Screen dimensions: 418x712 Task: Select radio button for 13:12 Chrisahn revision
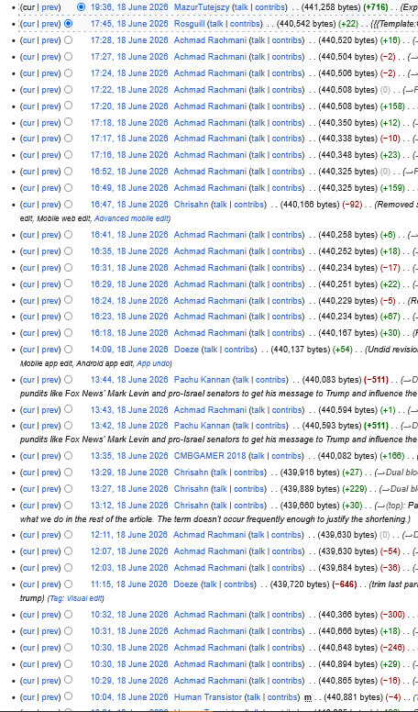(x=68, y=506)
